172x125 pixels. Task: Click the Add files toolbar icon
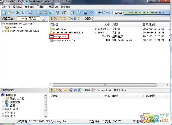click(x=73, y=13)
